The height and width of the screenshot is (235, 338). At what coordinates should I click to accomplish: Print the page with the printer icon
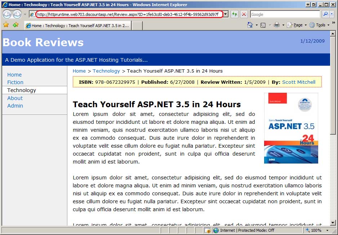[277, 25]
